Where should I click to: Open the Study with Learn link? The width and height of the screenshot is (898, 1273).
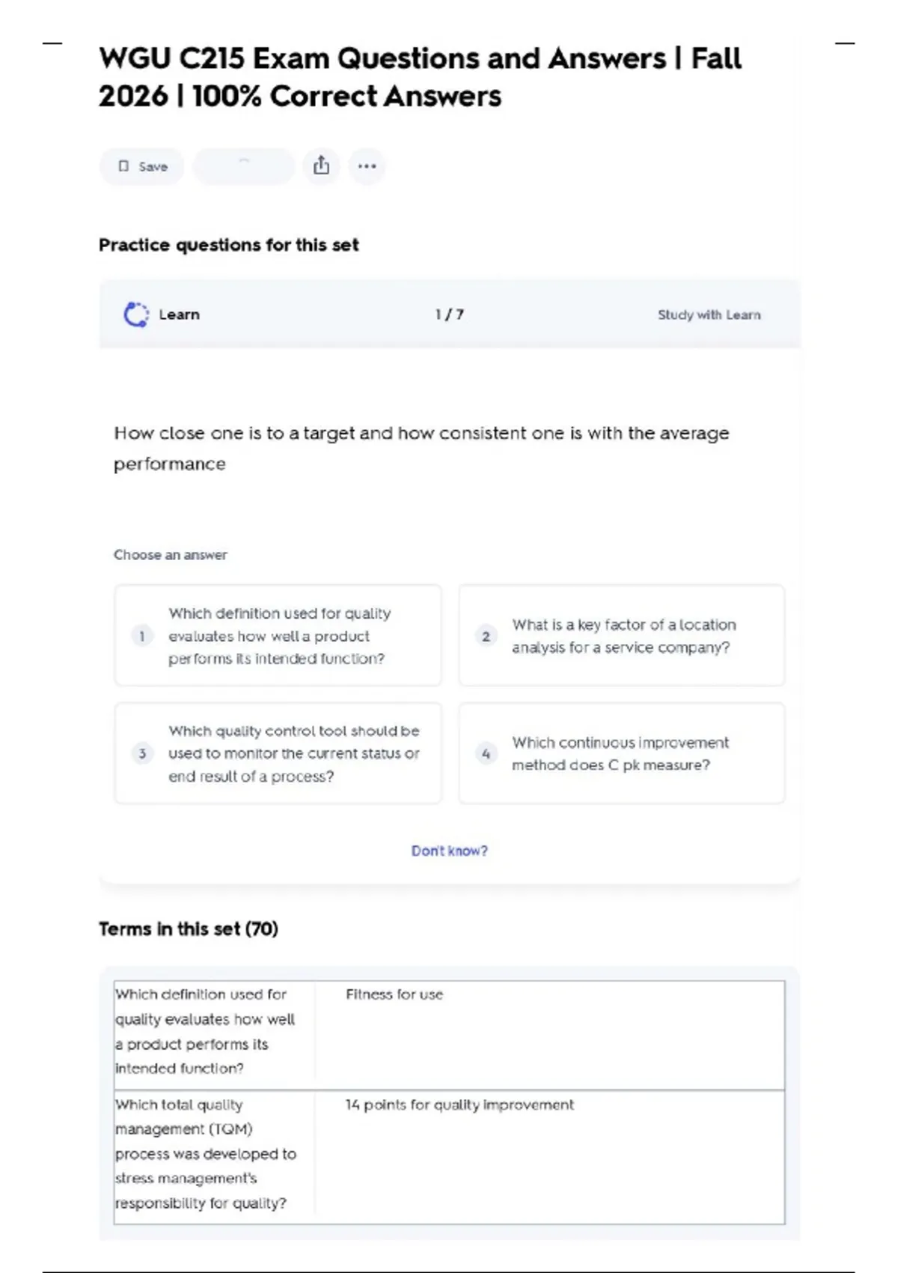[709, 315]
